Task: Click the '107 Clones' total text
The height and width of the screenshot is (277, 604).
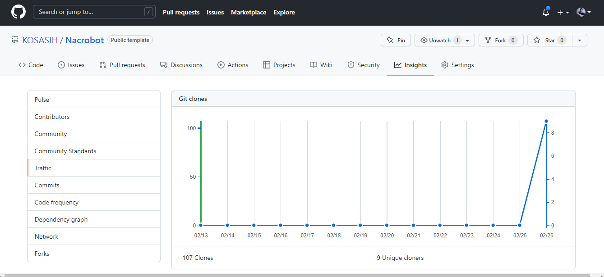Action: tap(198, 258)
